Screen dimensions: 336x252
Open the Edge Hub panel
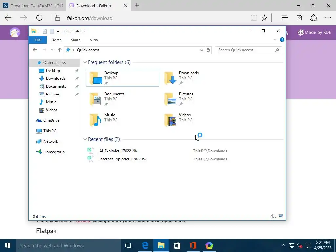coord(284,18)
